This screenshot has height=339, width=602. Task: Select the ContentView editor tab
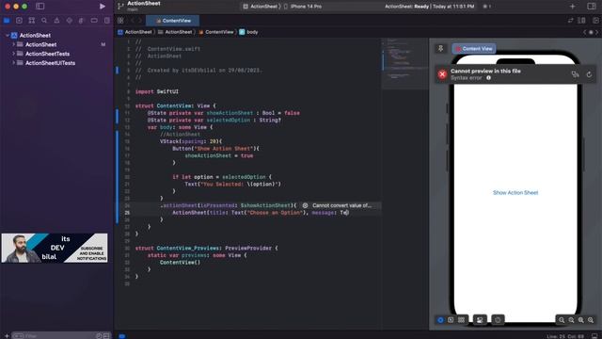(173, 21)
